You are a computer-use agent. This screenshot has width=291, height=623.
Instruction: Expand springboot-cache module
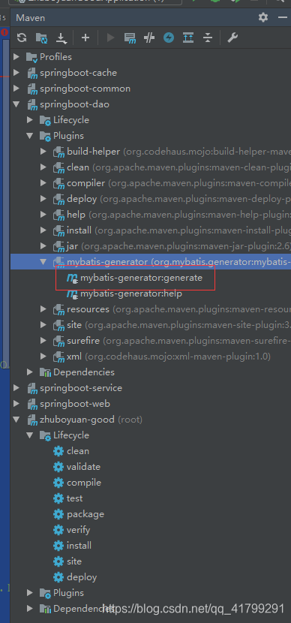(x=16, y=73)
